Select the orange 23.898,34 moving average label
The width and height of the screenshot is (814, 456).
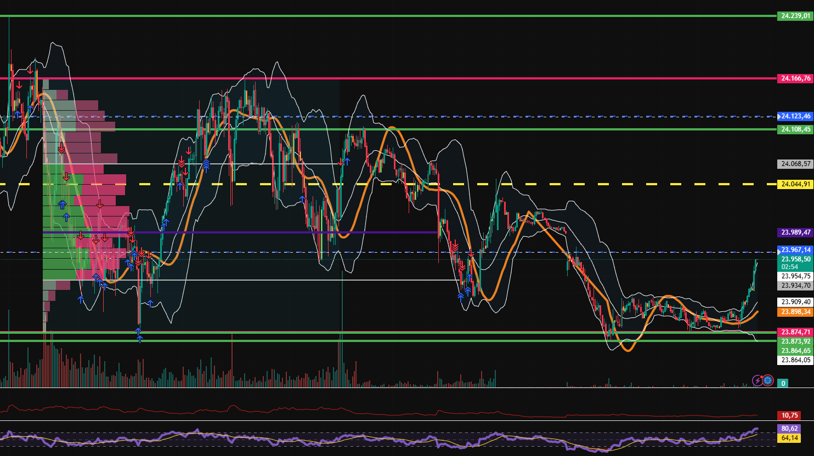(795, 312)
